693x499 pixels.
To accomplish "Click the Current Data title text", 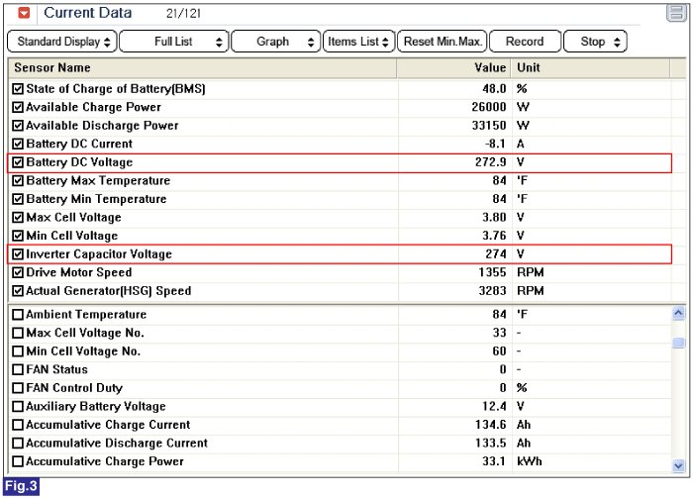I will [x=87, y=13].
